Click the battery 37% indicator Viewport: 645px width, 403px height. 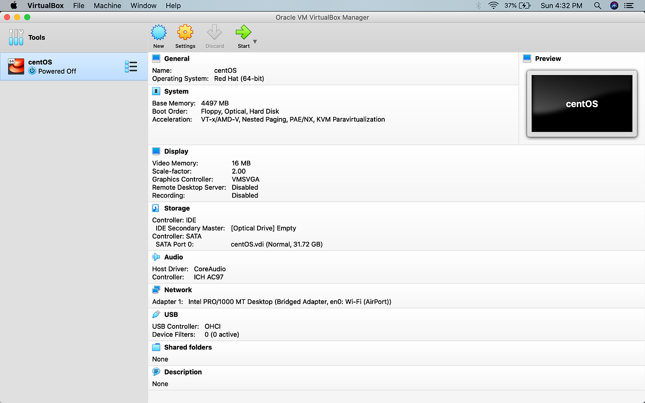point(517,6)
